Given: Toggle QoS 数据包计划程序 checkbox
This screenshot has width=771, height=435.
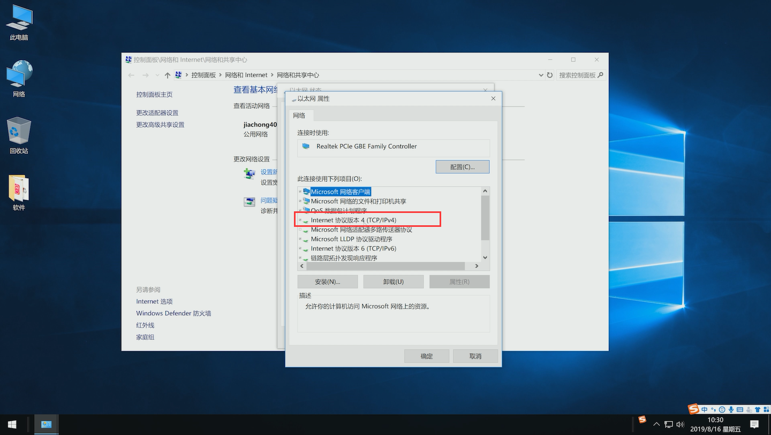Looking at the screenshot, I should pos(300,211).
